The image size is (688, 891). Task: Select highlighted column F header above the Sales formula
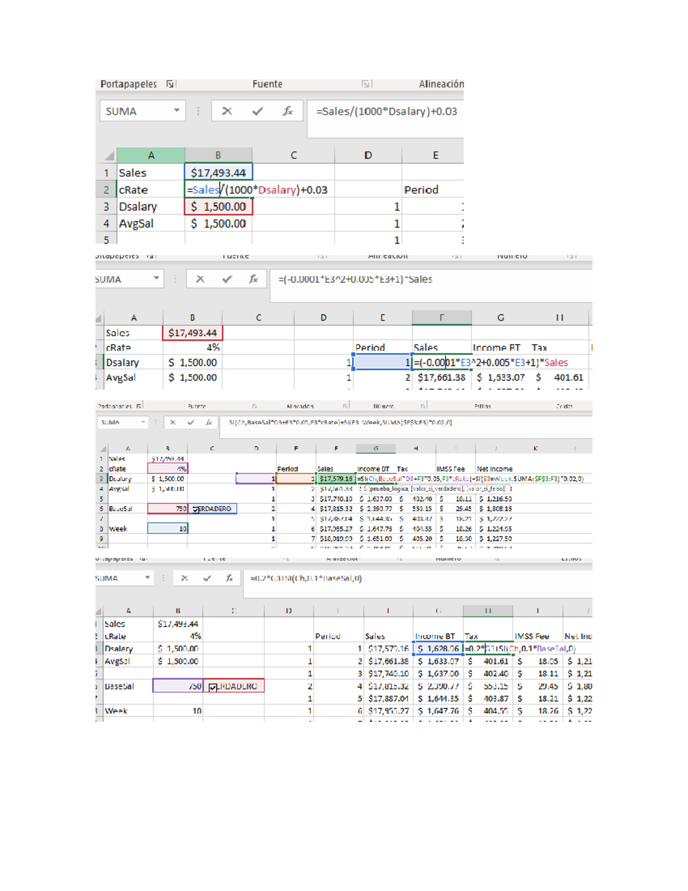pyautogui.click(x=441, y=318)
